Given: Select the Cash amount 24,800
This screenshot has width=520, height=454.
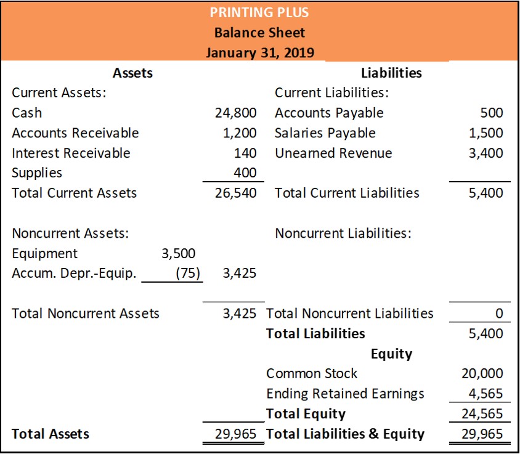Looking at the screenshot, I should coord(236,113).
